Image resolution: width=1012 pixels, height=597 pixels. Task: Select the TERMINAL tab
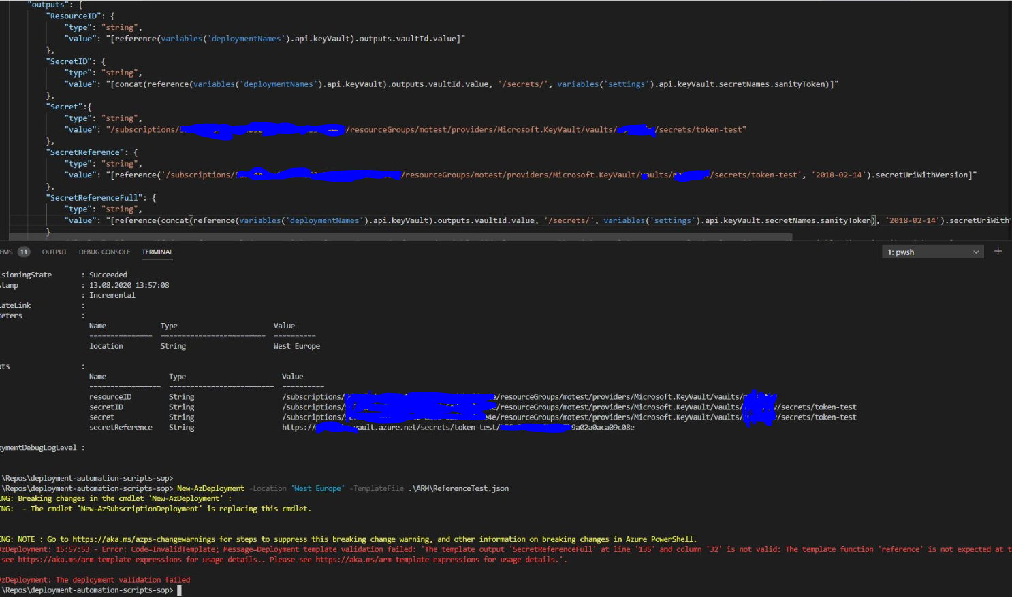coord(157,252)
